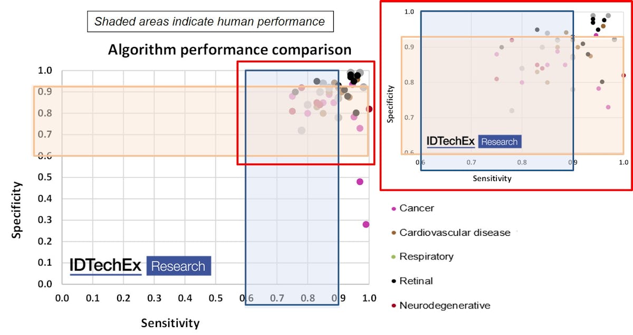
Task: Click the cancer data point near 0.48 specificity
Action: click(360, 181)
